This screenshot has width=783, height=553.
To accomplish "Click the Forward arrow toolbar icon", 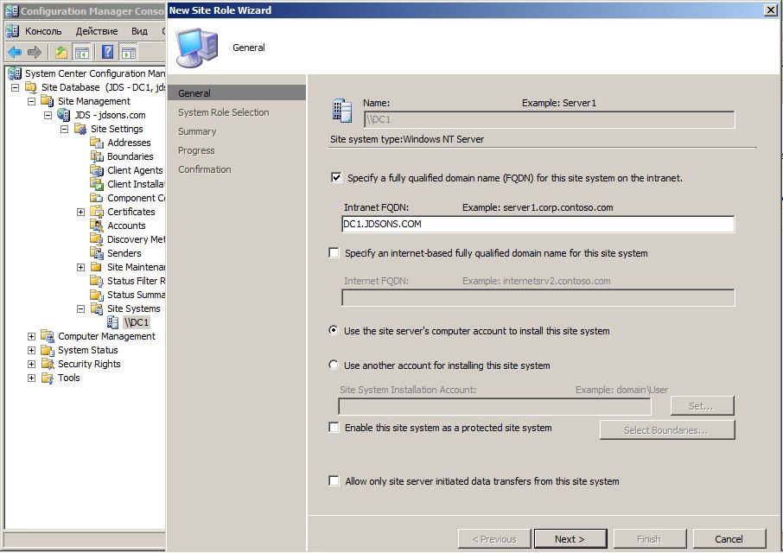I will point(34,52).
